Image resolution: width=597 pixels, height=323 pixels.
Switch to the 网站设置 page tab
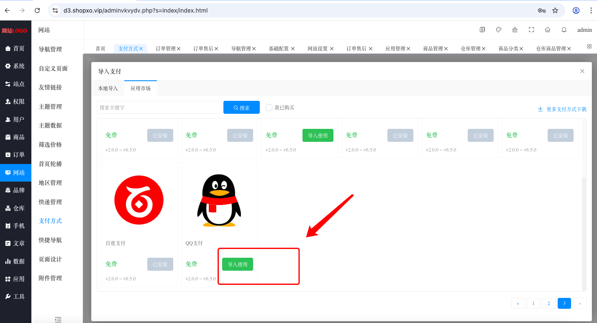tap(318, 49)
